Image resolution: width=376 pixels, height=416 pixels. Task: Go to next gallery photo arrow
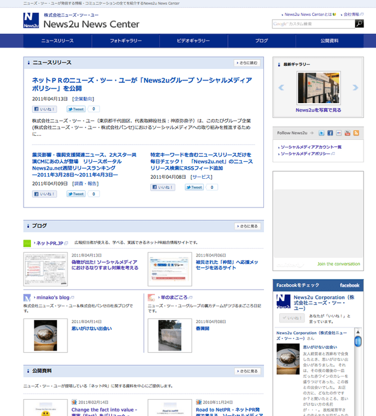click(x=355, y=87)
